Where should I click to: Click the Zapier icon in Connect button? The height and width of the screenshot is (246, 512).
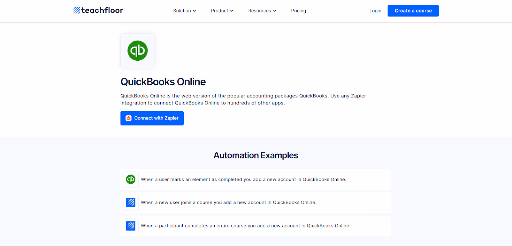pyautogui.click(x=129, y=118)
